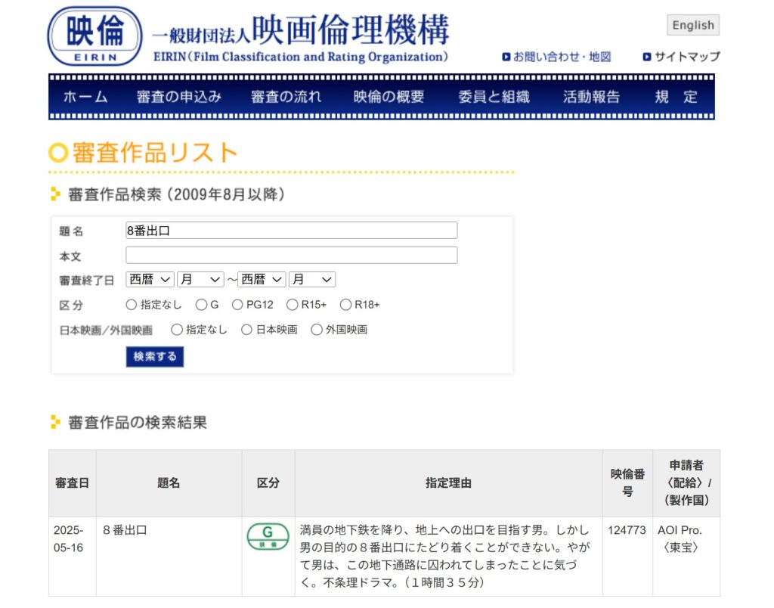Click arrow icon beside お問い合わせ・地図
The image size is (774, 608).
(506, 57)
